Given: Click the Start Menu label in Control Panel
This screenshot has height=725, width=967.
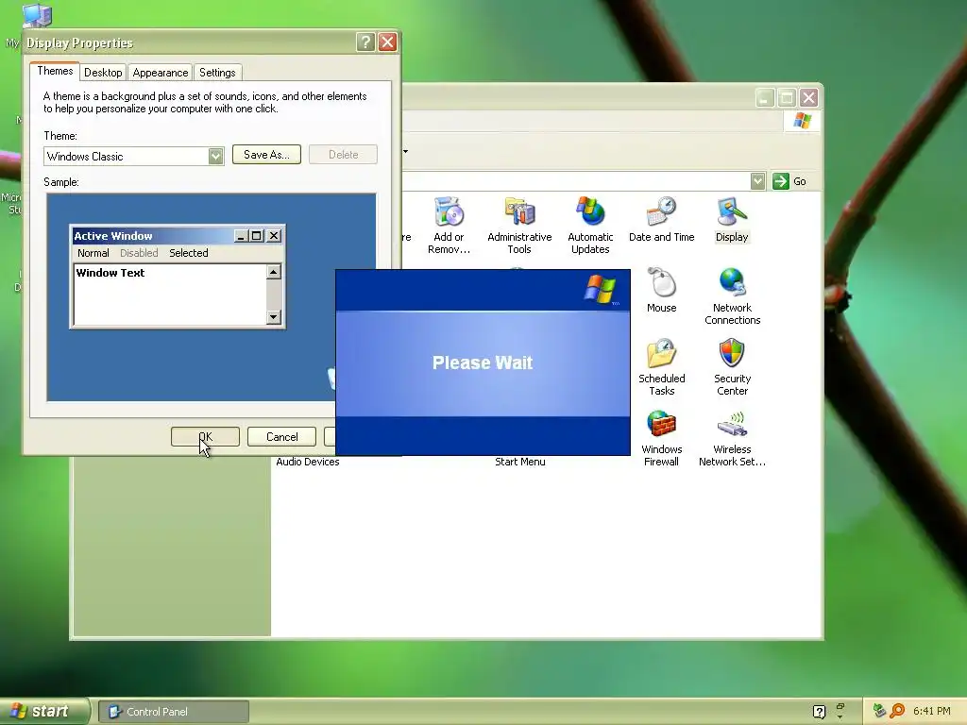Looking at the screenshot, I should (x=520, y=462).
